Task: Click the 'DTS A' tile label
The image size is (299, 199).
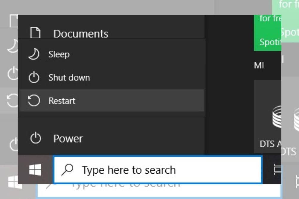Action: coord(271,144)
